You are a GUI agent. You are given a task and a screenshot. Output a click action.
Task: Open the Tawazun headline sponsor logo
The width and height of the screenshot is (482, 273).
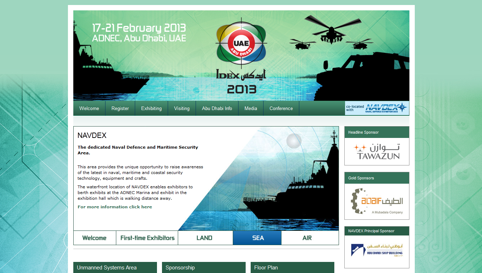377,152
